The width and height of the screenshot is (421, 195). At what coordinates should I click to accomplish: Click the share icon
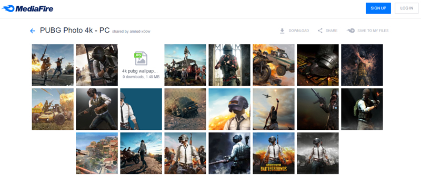pyautogui.click(x=320, y=30)
